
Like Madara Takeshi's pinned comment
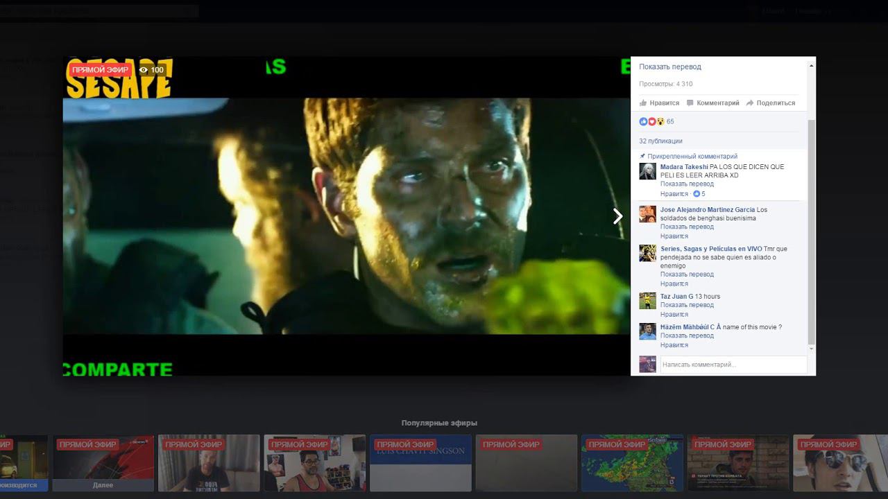pos(674,194)
